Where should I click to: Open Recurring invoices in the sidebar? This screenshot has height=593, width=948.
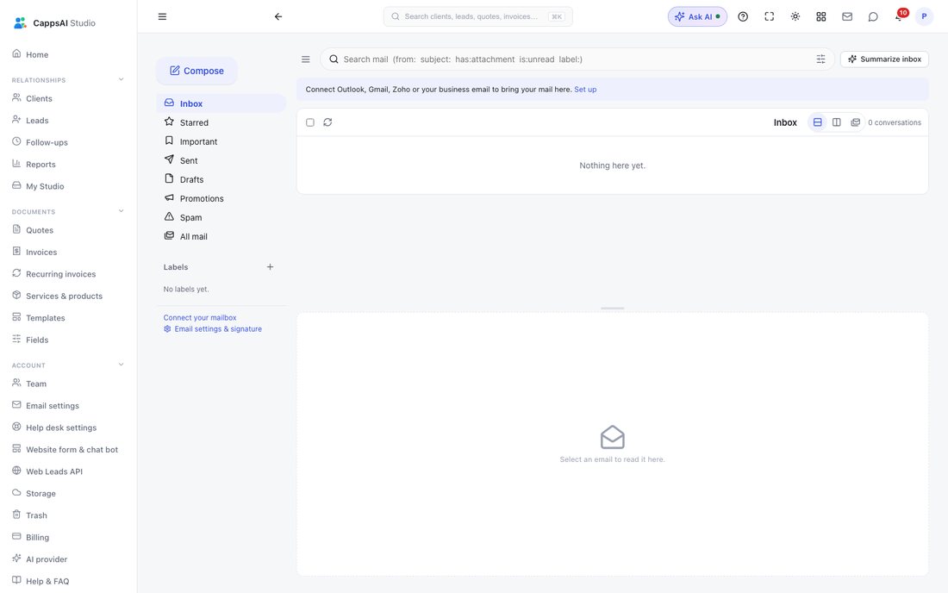pos(68,274)
